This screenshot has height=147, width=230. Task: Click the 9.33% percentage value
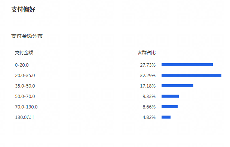tap(149, 97)
